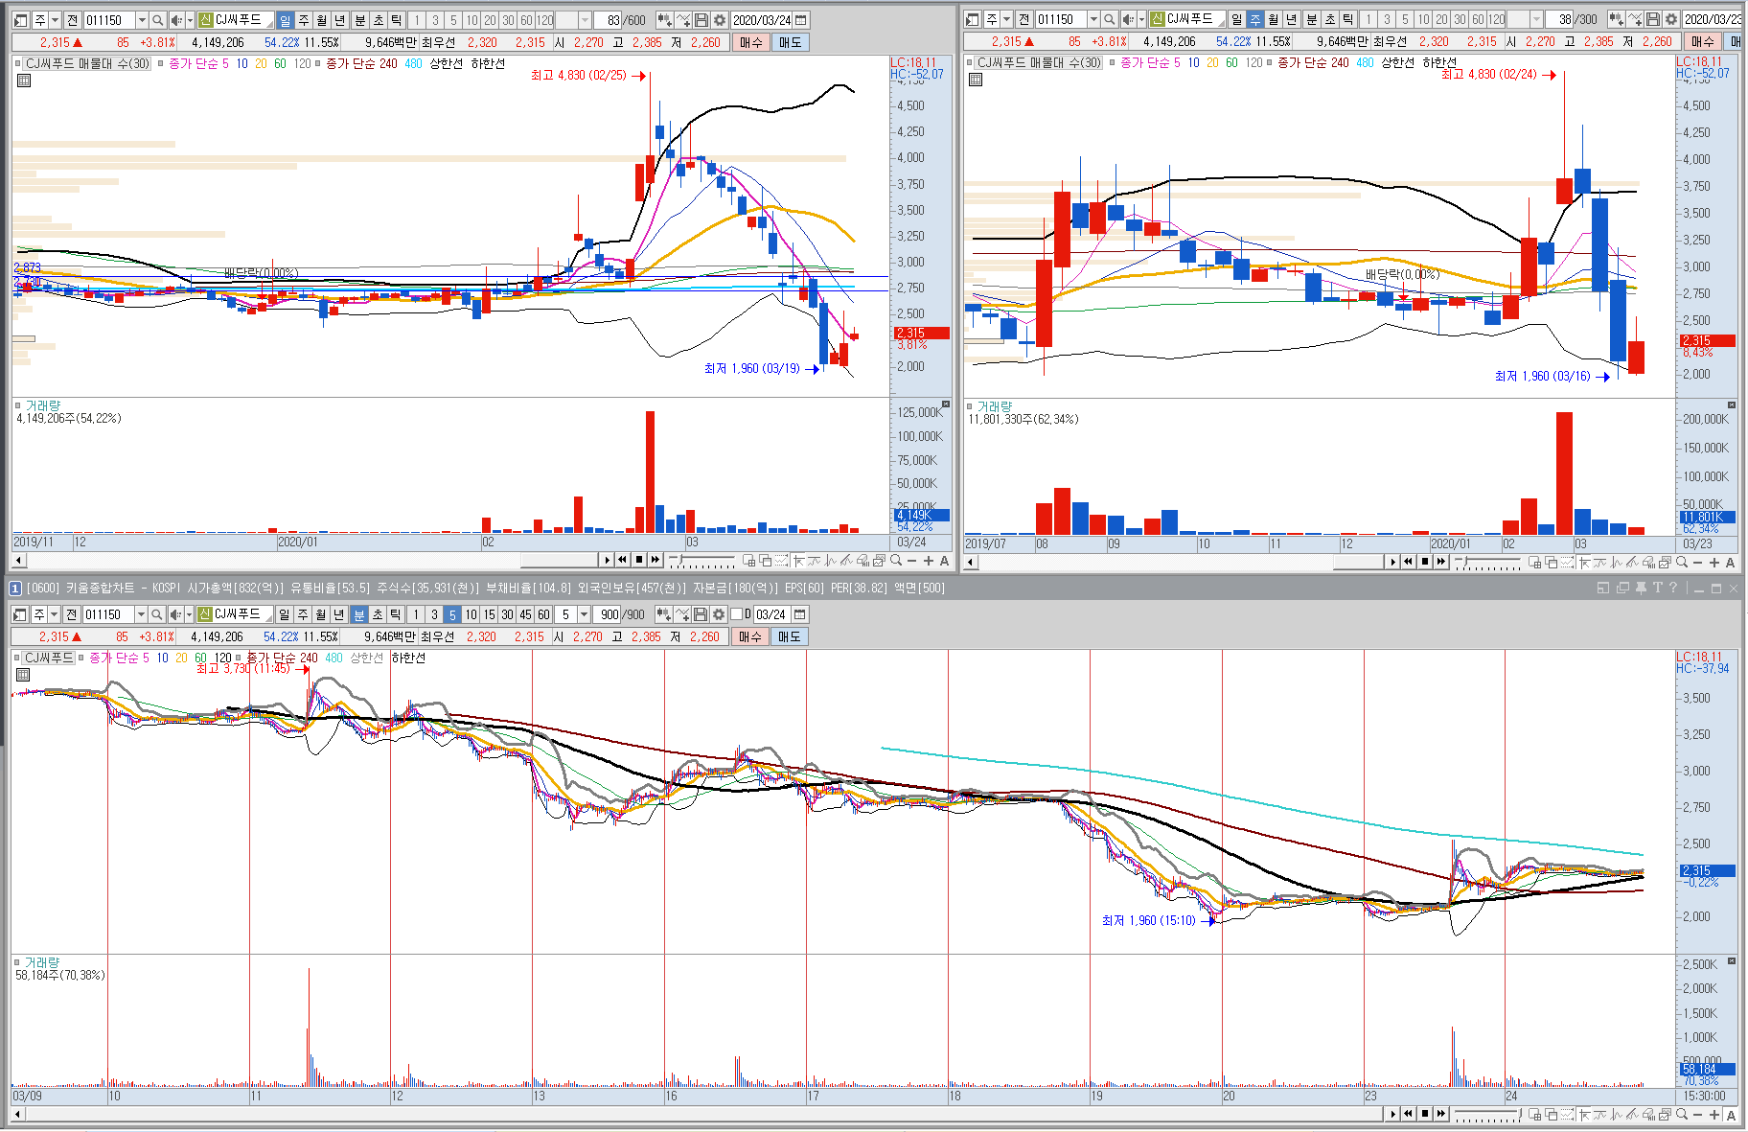This screenshot has height=1132, width=1748.
Task: Click the indicator compare icon in top-left chart toolbar
Action: click(664, 20)
